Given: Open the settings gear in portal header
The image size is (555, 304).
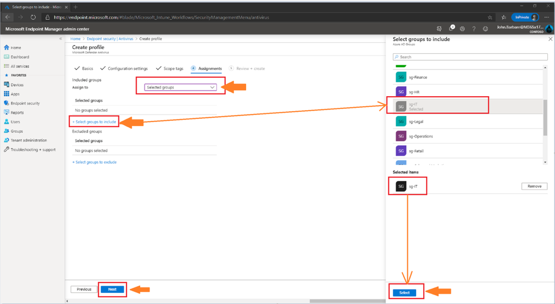Looking at the screenshot, I should pyautogui.click(x=462, y=29).
